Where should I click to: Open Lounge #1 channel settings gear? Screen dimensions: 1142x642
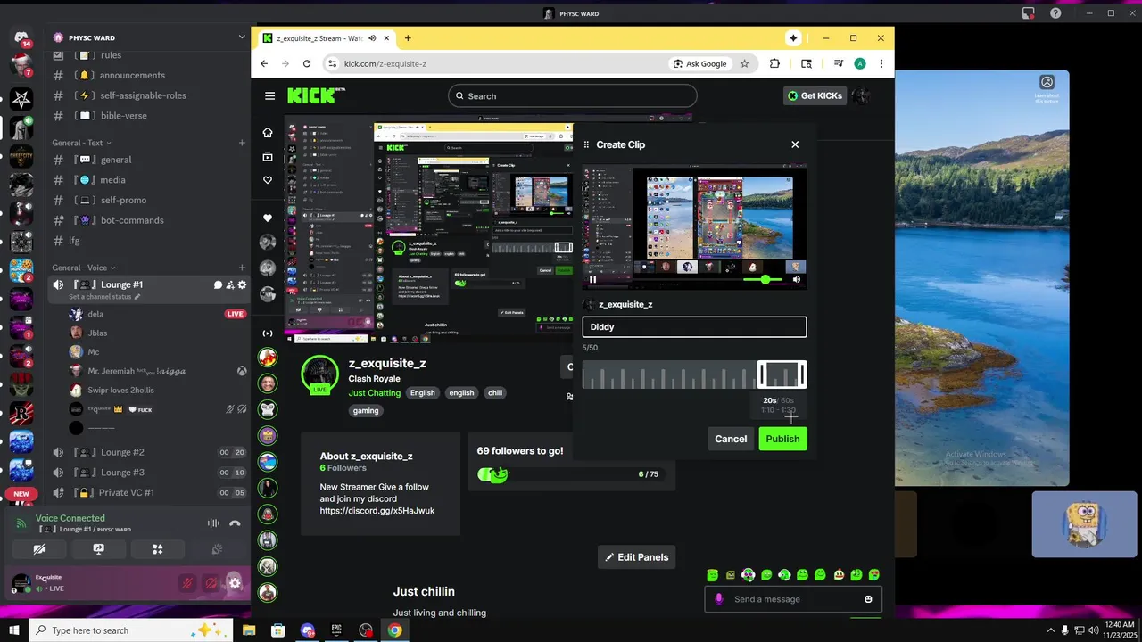pos(242,285)
